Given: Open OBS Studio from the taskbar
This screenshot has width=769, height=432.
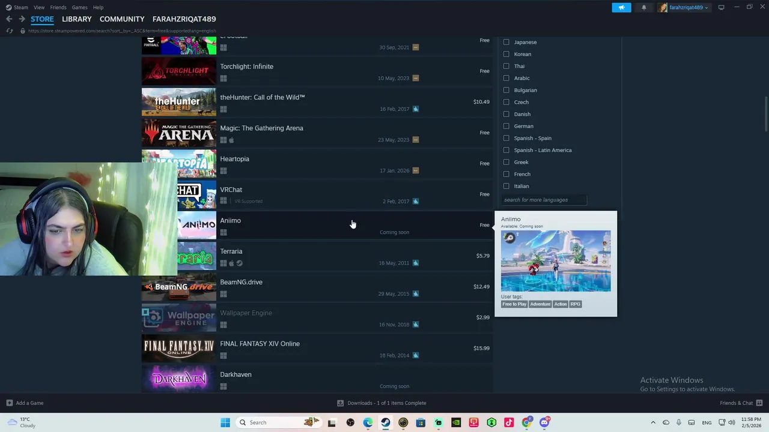Looking at the screenshot, I should click(350, 422).
